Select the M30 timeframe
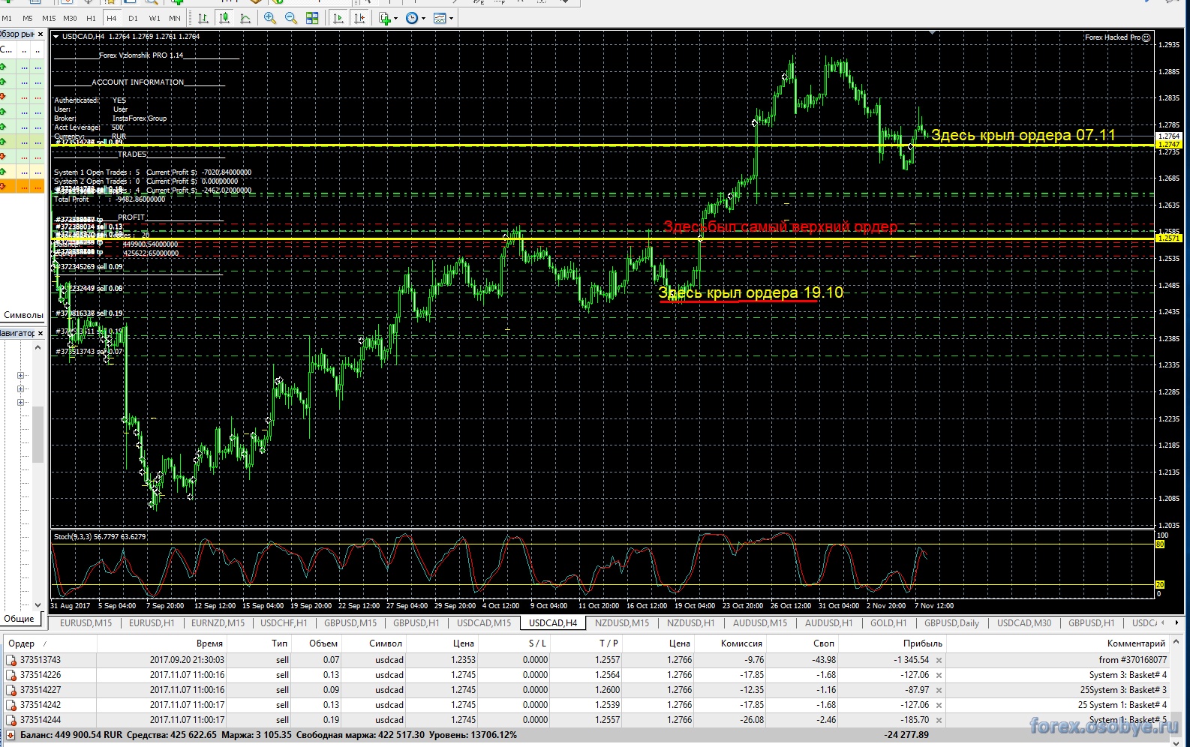This screenshot has height=747, width=1190. click(x=70, y=18)
